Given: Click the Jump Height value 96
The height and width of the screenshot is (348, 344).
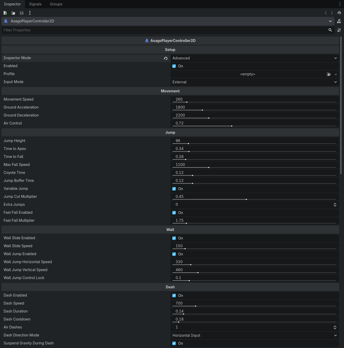Looking at the screenshot, I should point(178,141).
